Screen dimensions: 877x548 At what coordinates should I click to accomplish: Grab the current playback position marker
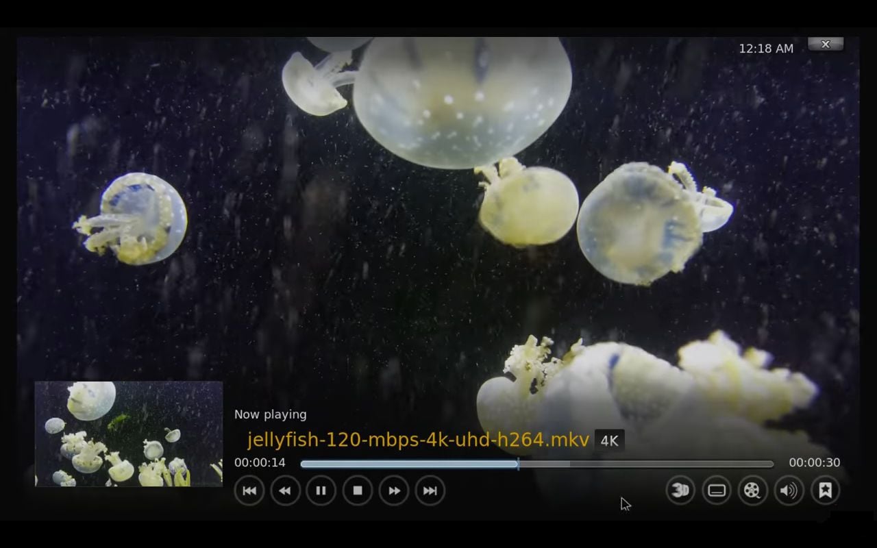point(519,464)
